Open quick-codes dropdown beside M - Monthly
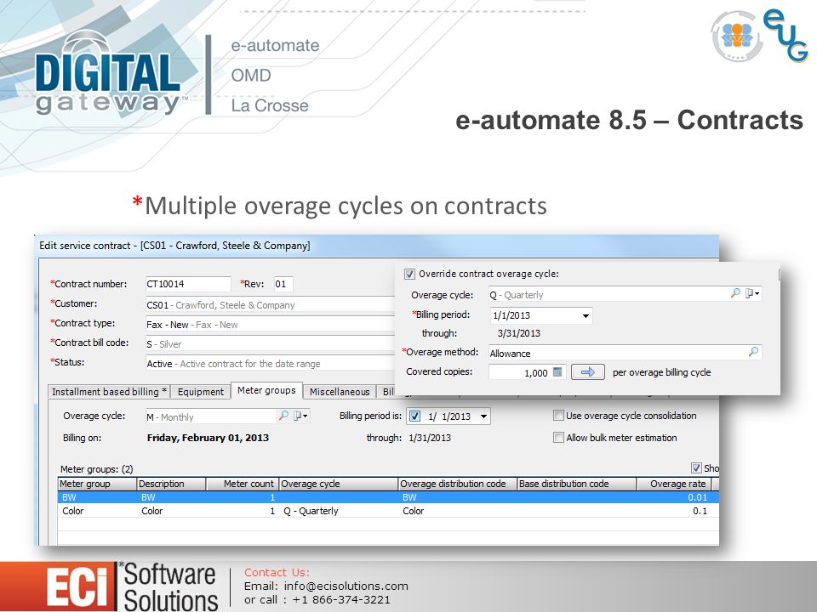Viewport: 817px width, 612px height. click(300, 416)
